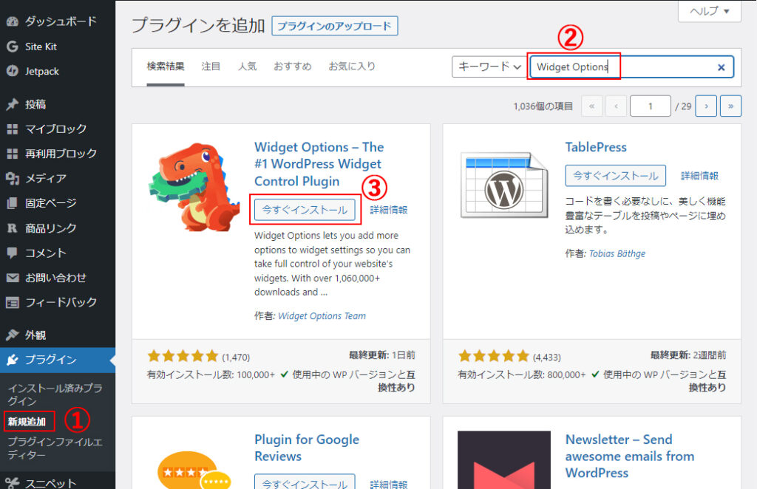757x489 pixels.
Task: Click the grid icon beside マイブロック
Action: click(13, 129)
